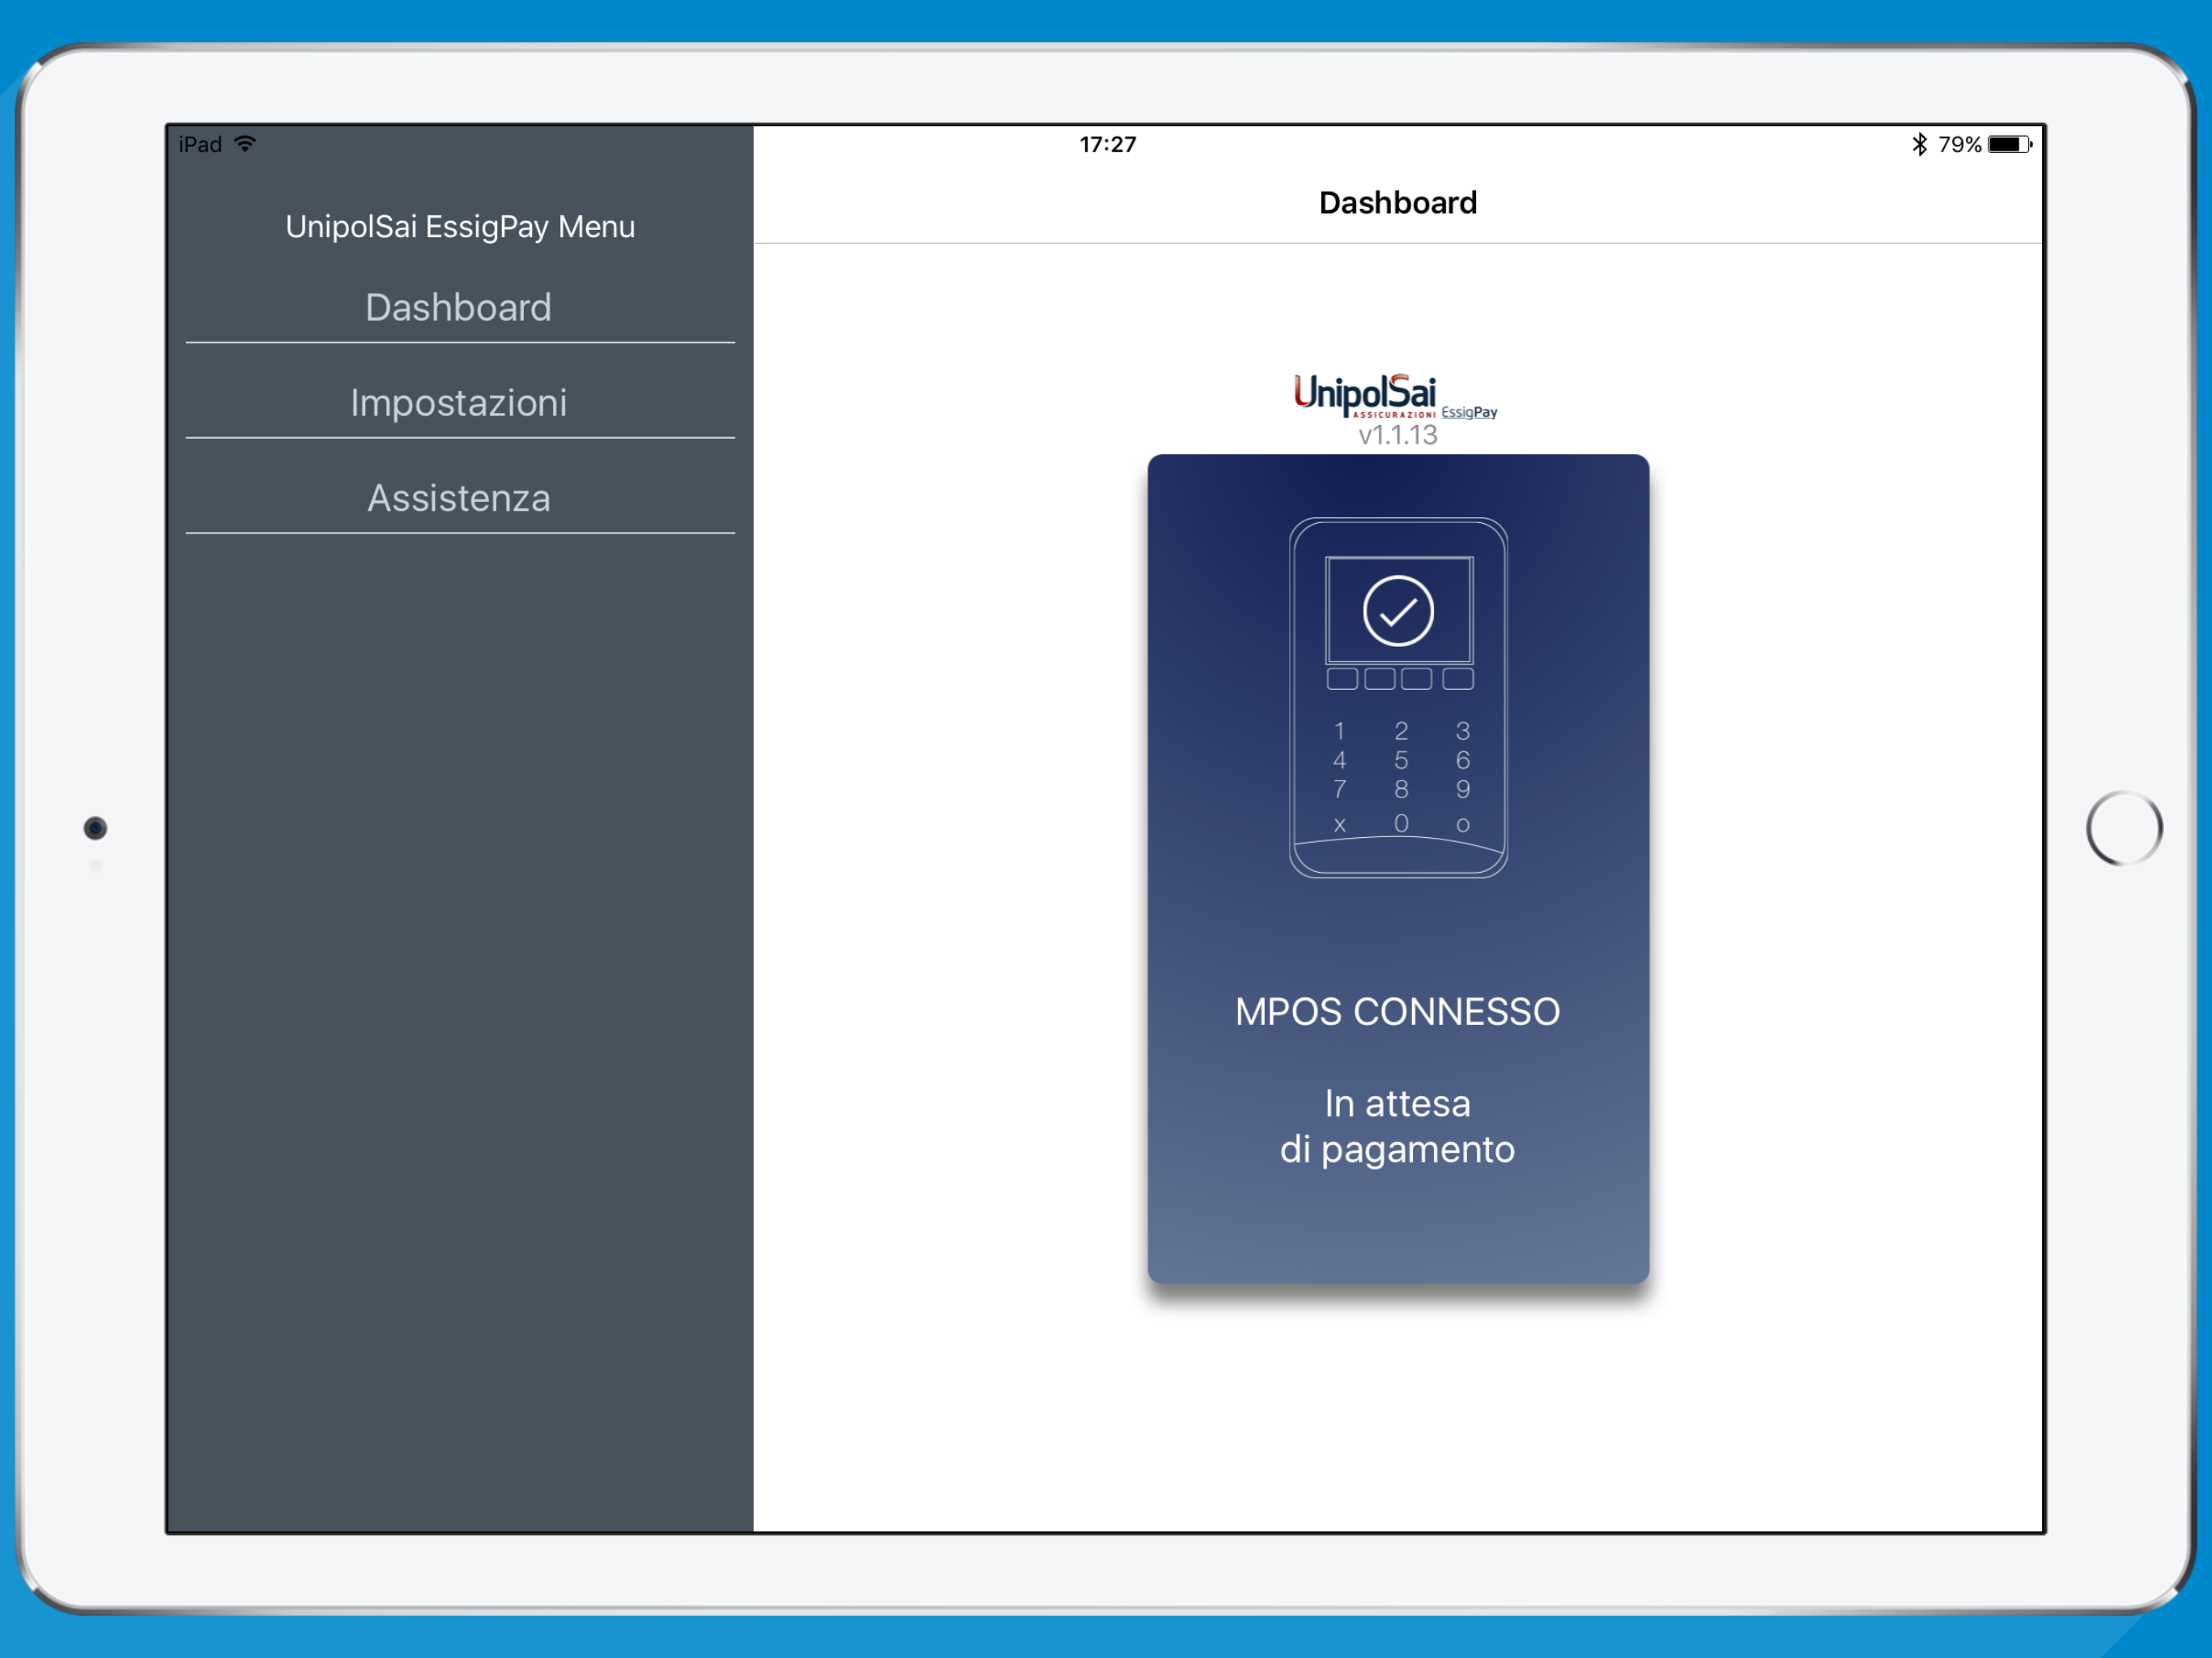This screenshot has height=1658, width=2212.
Task: Open the Assistenza menu item
Action: coord(458,498)
